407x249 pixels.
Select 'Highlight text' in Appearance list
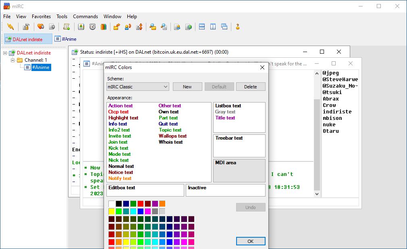pyautogui.click(x=123, y=118)
